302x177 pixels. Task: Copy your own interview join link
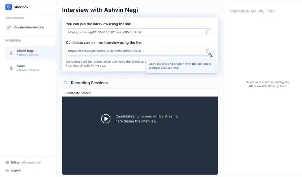tap(208, 32)
